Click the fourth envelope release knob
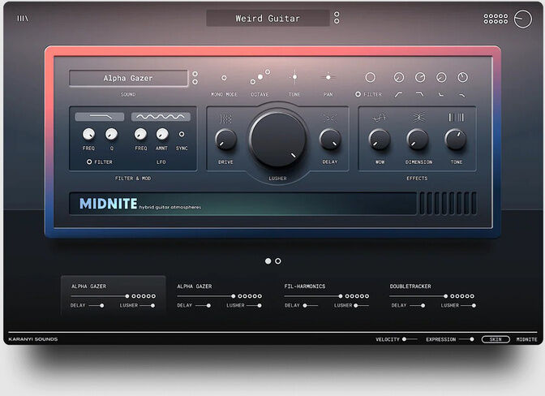Viewport: 545px width, 396px height. (x=462, y=77)
